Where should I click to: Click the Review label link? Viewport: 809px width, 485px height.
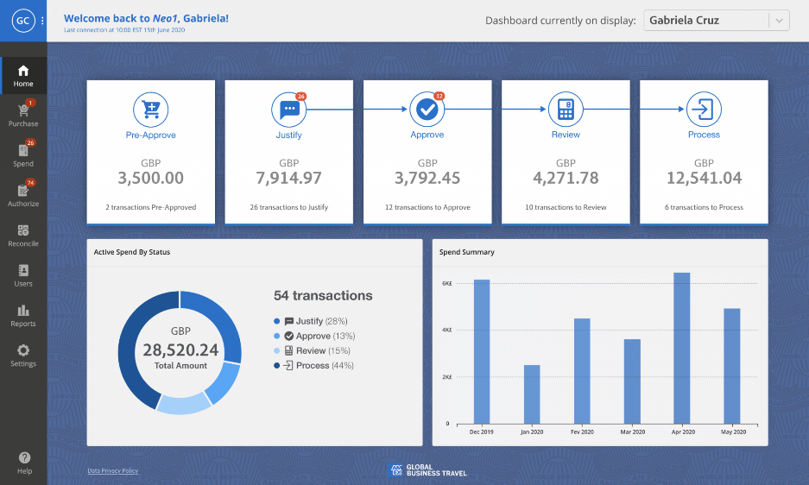click(566, 134)
